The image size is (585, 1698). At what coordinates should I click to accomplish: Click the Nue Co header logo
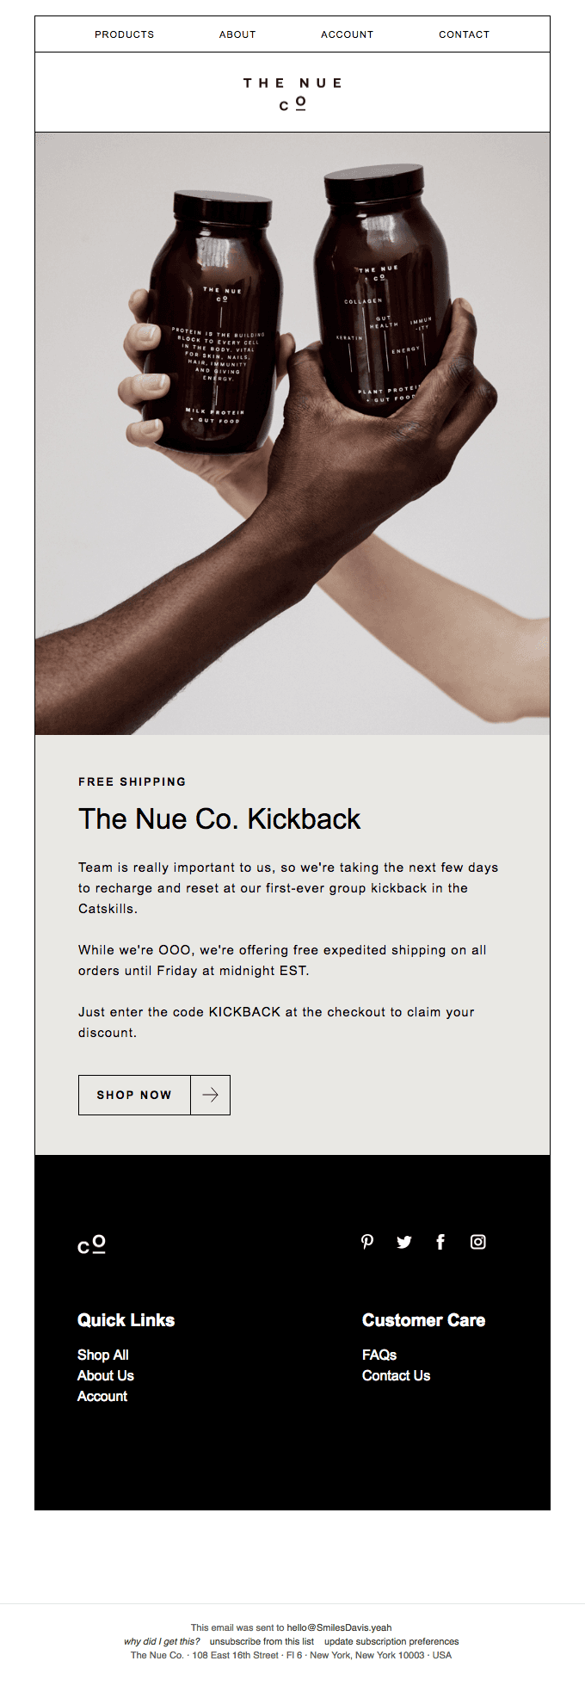292,93
